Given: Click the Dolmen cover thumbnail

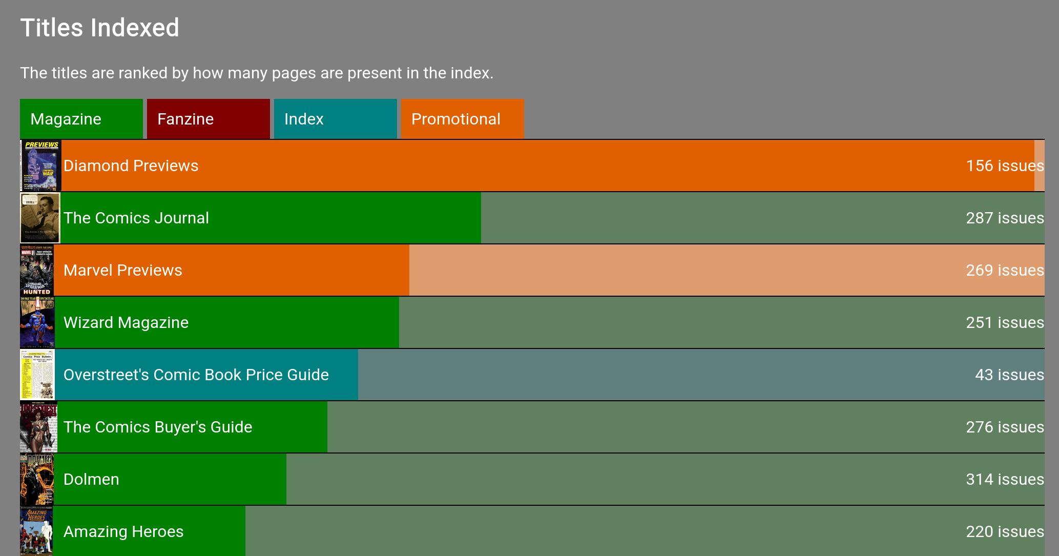Looking at the screenshot, I should click(x=37, y=479).
